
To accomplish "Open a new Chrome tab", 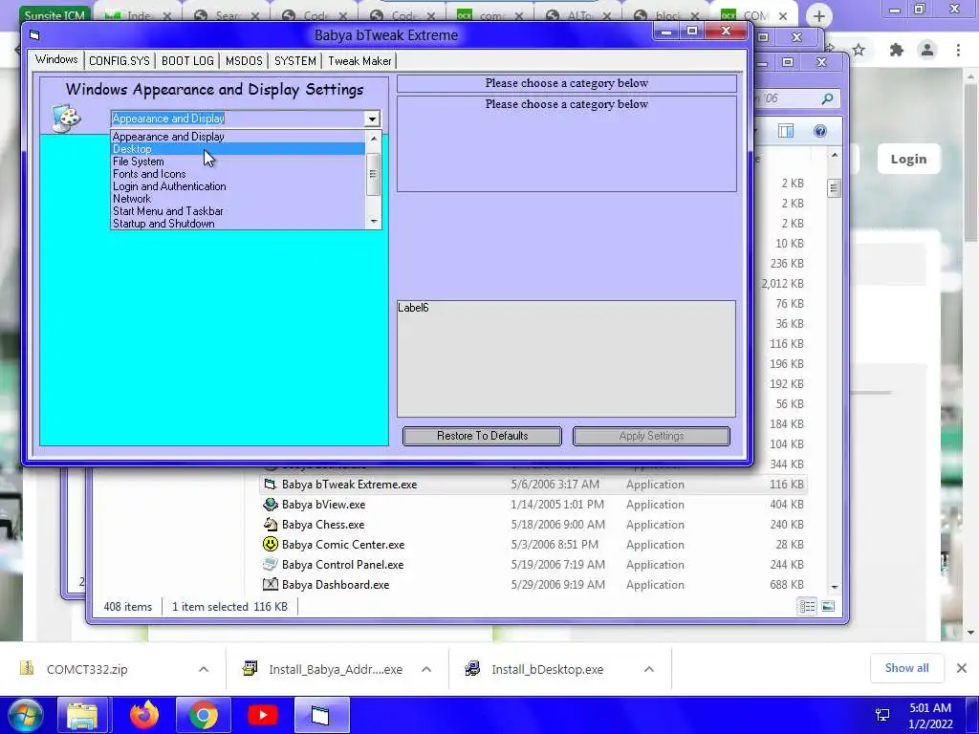I will point(819,16).
